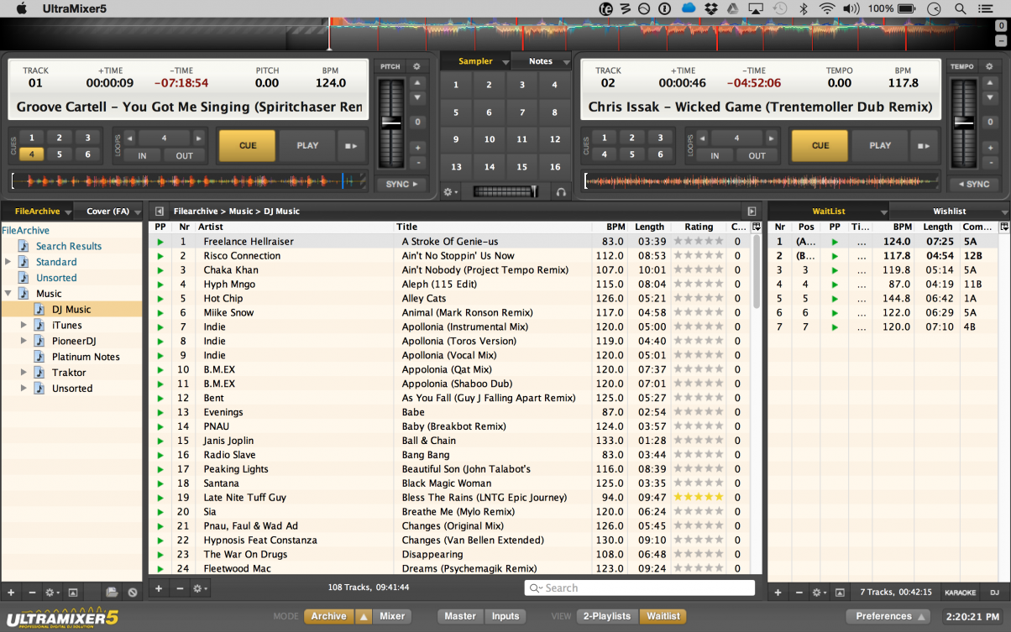
Task: Open Apple menu
Action: click(x=21, y=8)
